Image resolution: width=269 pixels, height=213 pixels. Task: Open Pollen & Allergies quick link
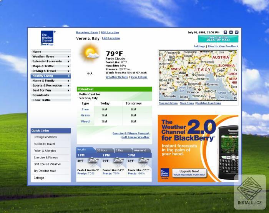[45, 151]
